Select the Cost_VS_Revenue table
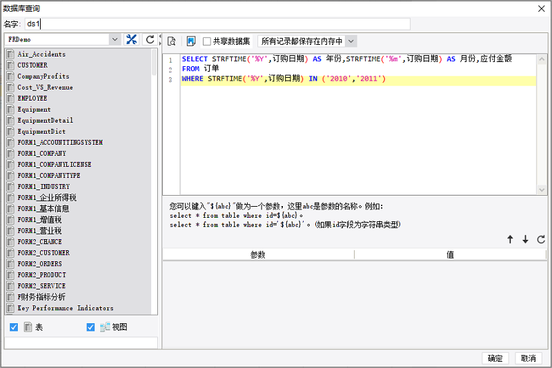 [45, 87]
